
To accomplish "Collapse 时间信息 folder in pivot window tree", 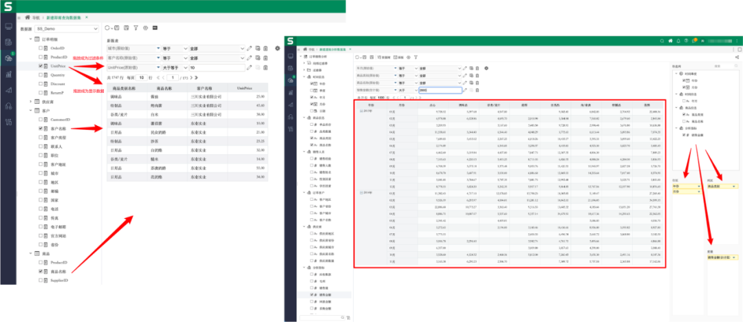I will pyautogui.click(x=304, y=76).
